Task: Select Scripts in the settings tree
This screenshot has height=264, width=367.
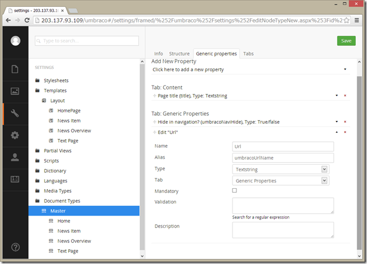Action: [x=51, y=161]
